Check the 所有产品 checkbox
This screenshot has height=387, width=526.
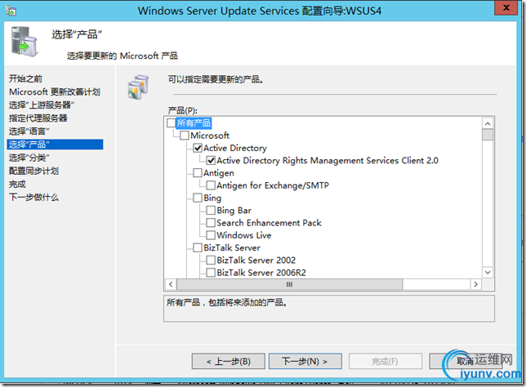click(171, 123)
